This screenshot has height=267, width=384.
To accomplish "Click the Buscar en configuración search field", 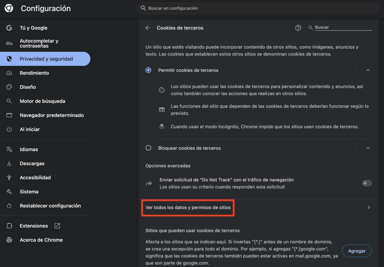I will pyautogui.click(x=259, y=8).
